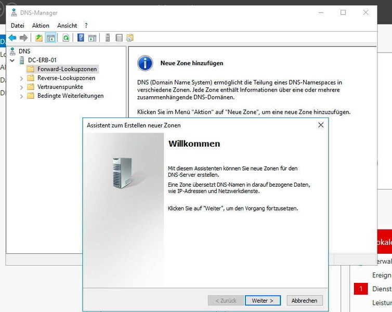This screenshot has width=392, height=312.
Task: Click the last toolbar icon with the yellow folder
Action: [x=130, y=37]
